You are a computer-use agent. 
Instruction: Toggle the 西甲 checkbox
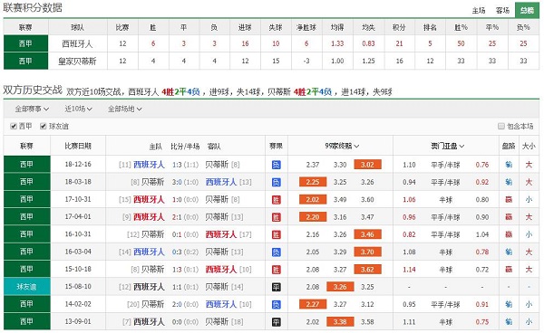(x=14, y=127)
